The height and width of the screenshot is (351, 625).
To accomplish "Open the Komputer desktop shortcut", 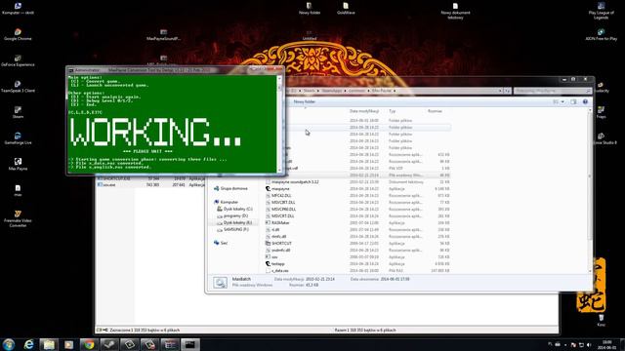I will click(x=18, y=9).
